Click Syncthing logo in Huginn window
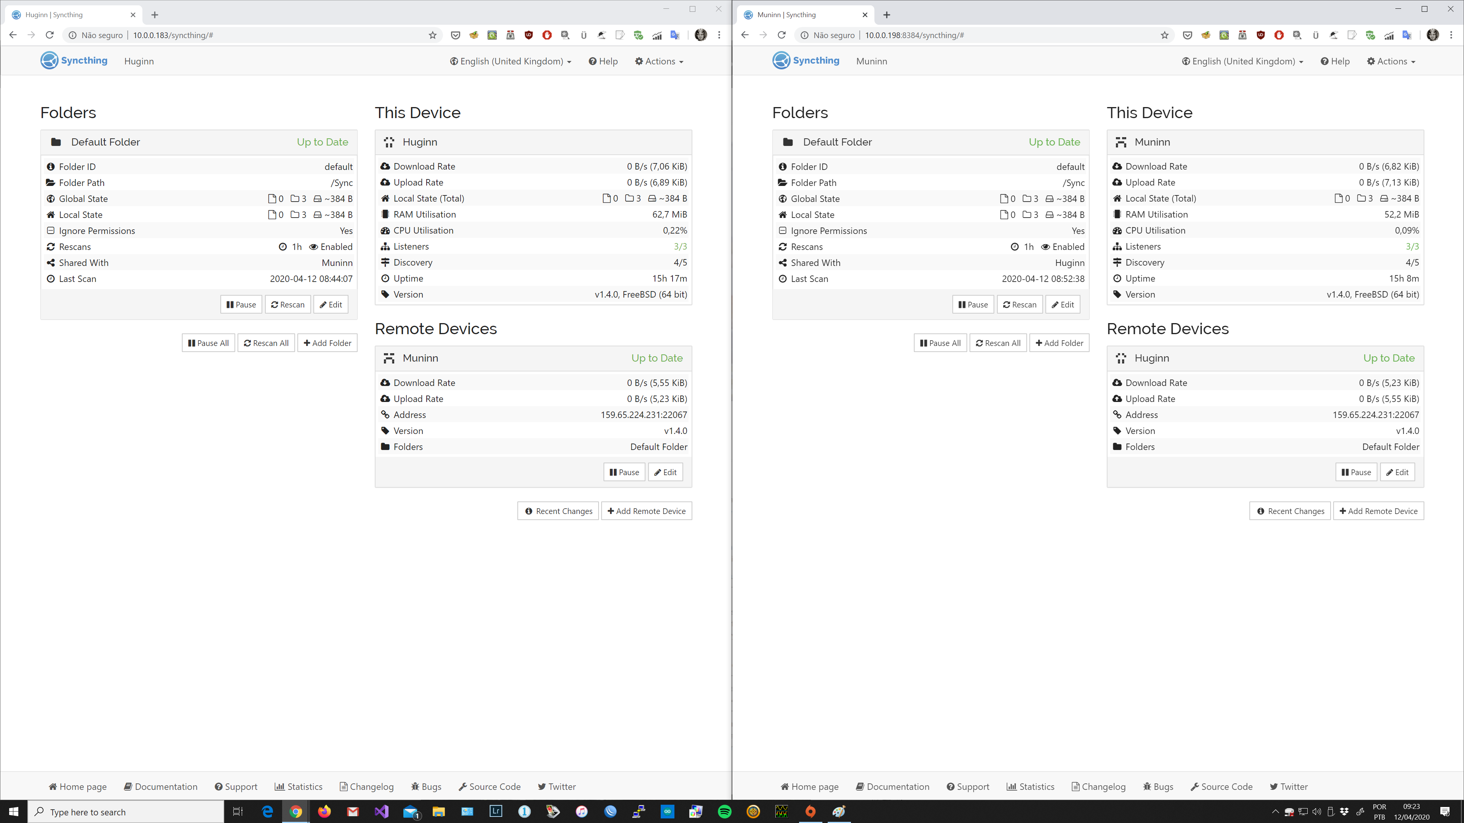The image size is (1464, 823). (x=74, y=60)
